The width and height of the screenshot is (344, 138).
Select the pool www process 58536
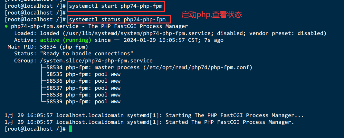pyautogui.click(x=81, y=81)
